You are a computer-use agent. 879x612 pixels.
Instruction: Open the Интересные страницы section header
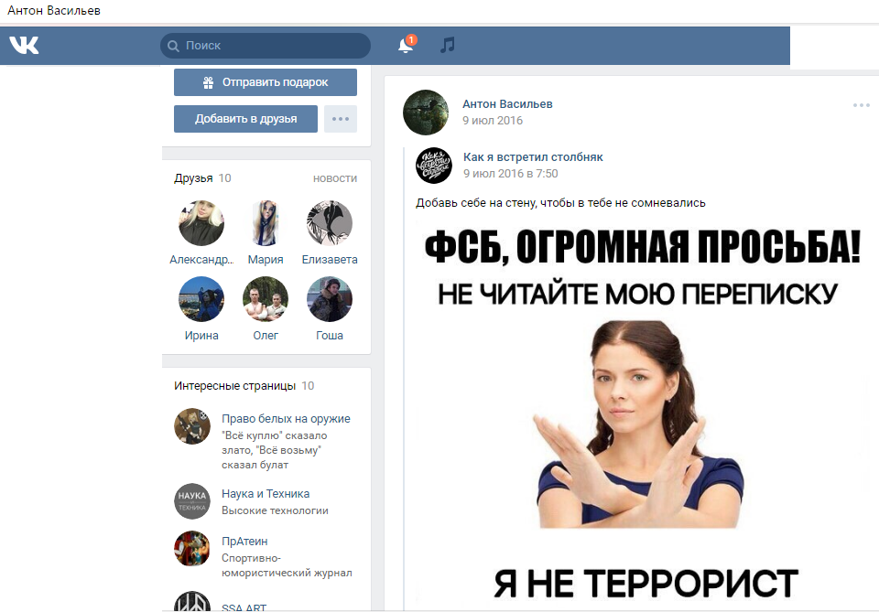tap(235, 386)
